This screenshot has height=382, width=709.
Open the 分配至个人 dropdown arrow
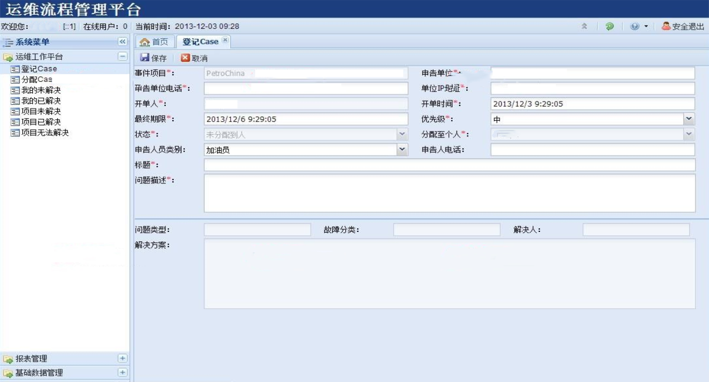point(689,134)
